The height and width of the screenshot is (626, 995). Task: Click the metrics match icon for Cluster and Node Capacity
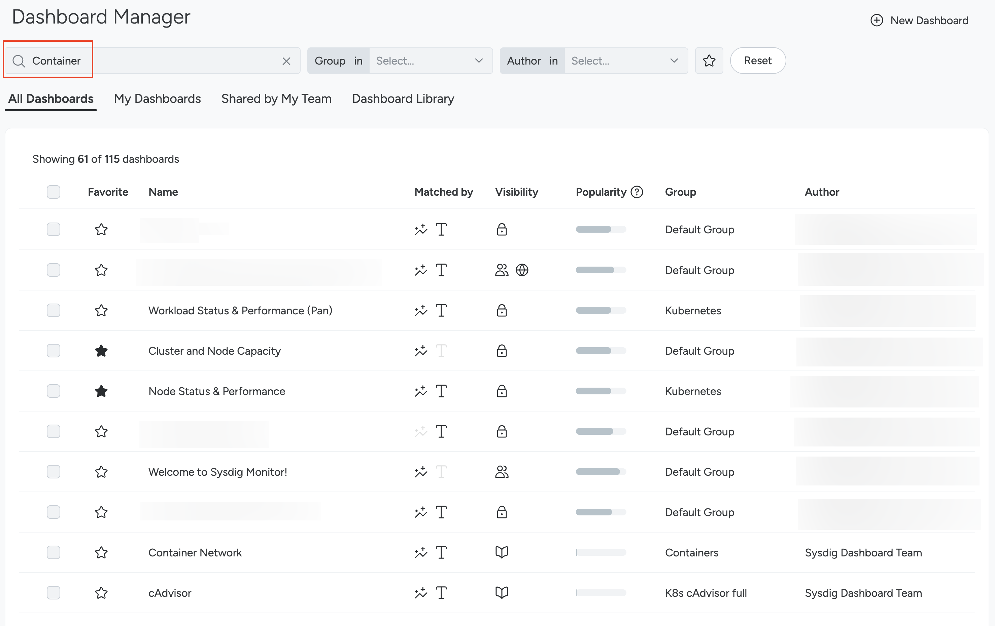[421, 351]
